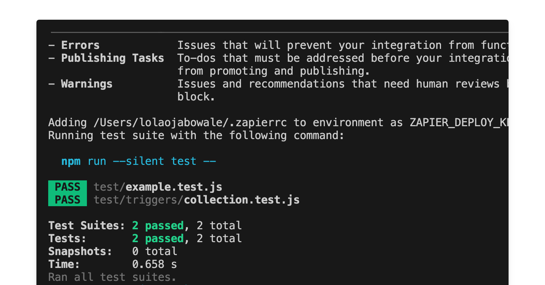Click the PASS badge beside example.test.js
Image resolution: width=545 pixels, height=285 pixels.
point(68,187)
